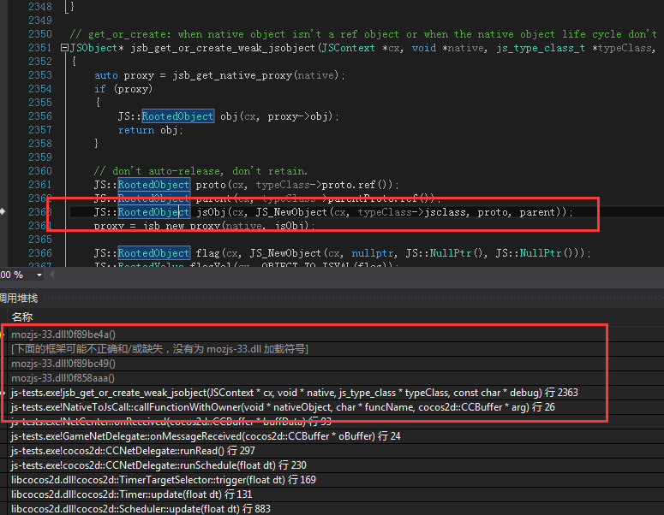Click JS_NewObject call on the jsObj line

pos(291,212)
